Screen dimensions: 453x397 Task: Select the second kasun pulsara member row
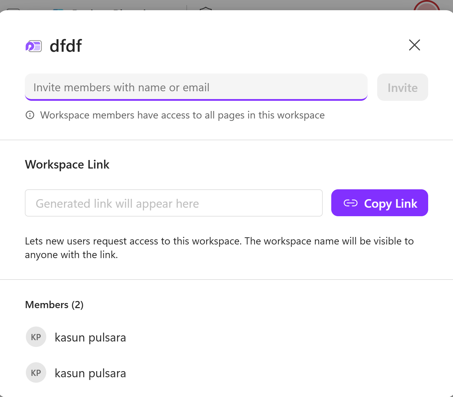90,372
